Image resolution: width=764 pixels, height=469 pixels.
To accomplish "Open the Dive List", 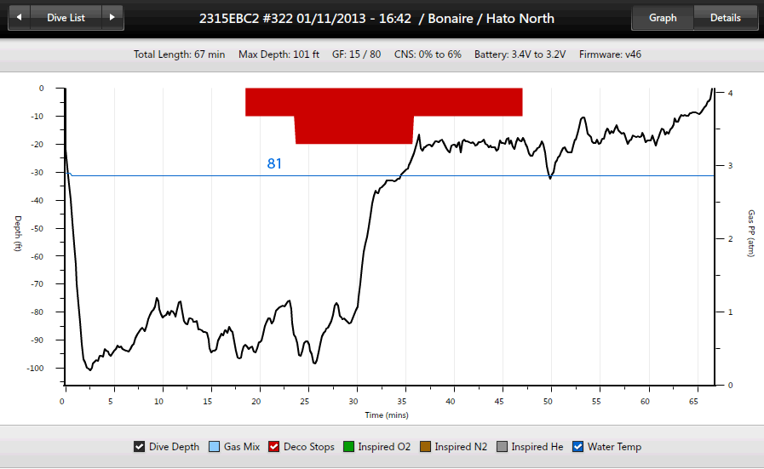I will tap(66, 18).
